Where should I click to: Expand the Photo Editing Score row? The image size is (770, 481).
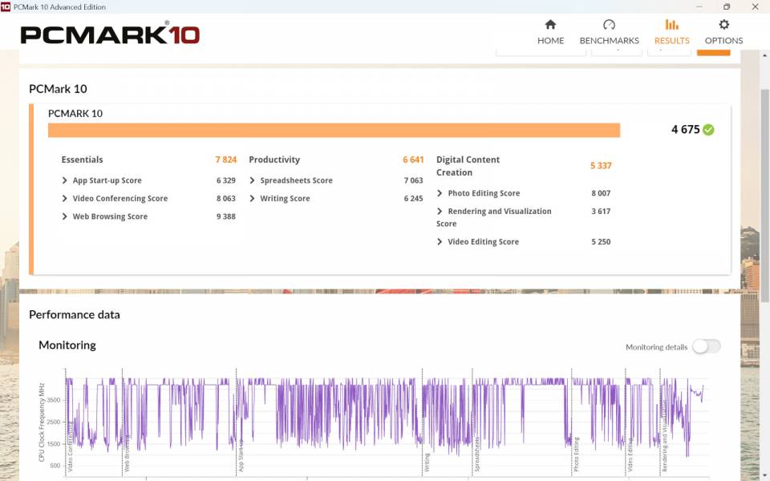tap(440, 193)
